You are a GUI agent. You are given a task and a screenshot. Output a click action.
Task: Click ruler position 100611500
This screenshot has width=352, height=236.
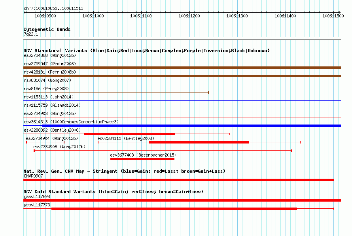click(333, 16)
